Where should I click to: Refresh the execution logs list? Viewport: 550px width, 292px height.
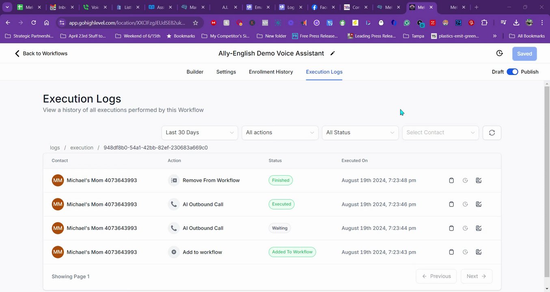pyautogui.click(x=492, y=133)
